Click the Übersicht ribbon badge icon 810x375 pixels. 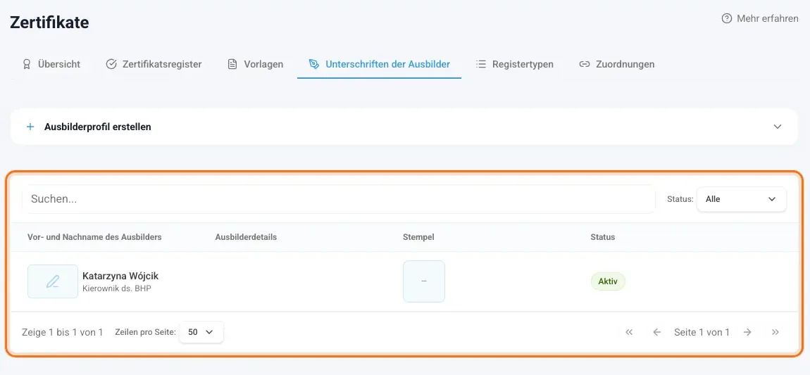[x=27, y=65]
